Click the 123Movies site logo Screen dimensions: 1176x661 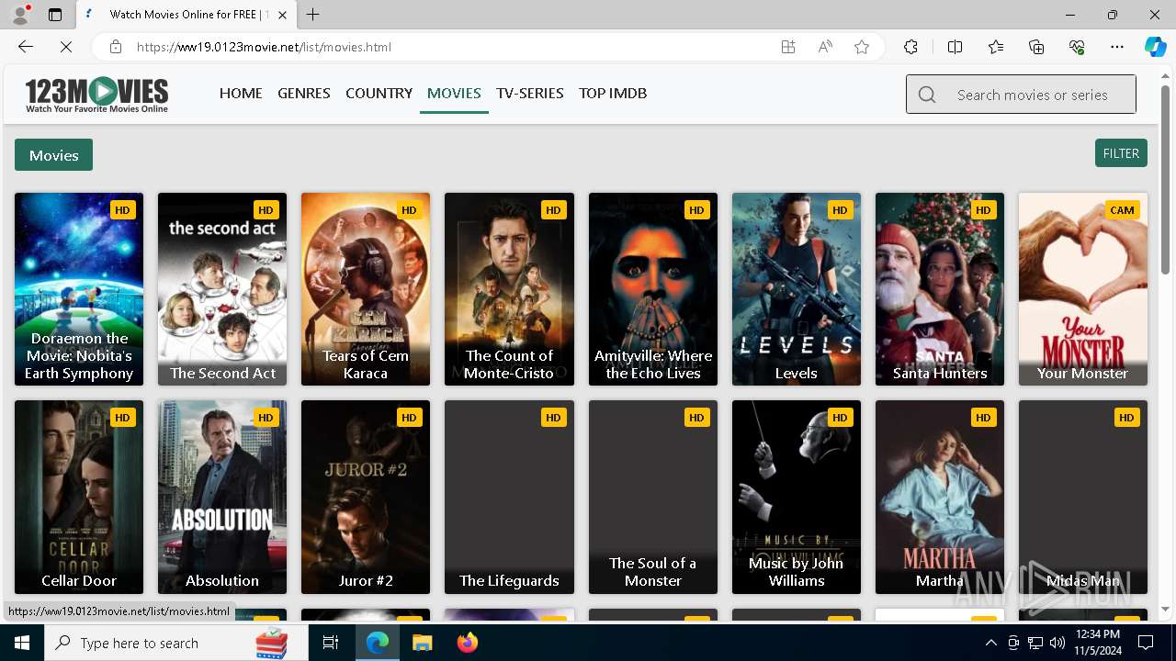pyautogui.click(x=96, y=94)
